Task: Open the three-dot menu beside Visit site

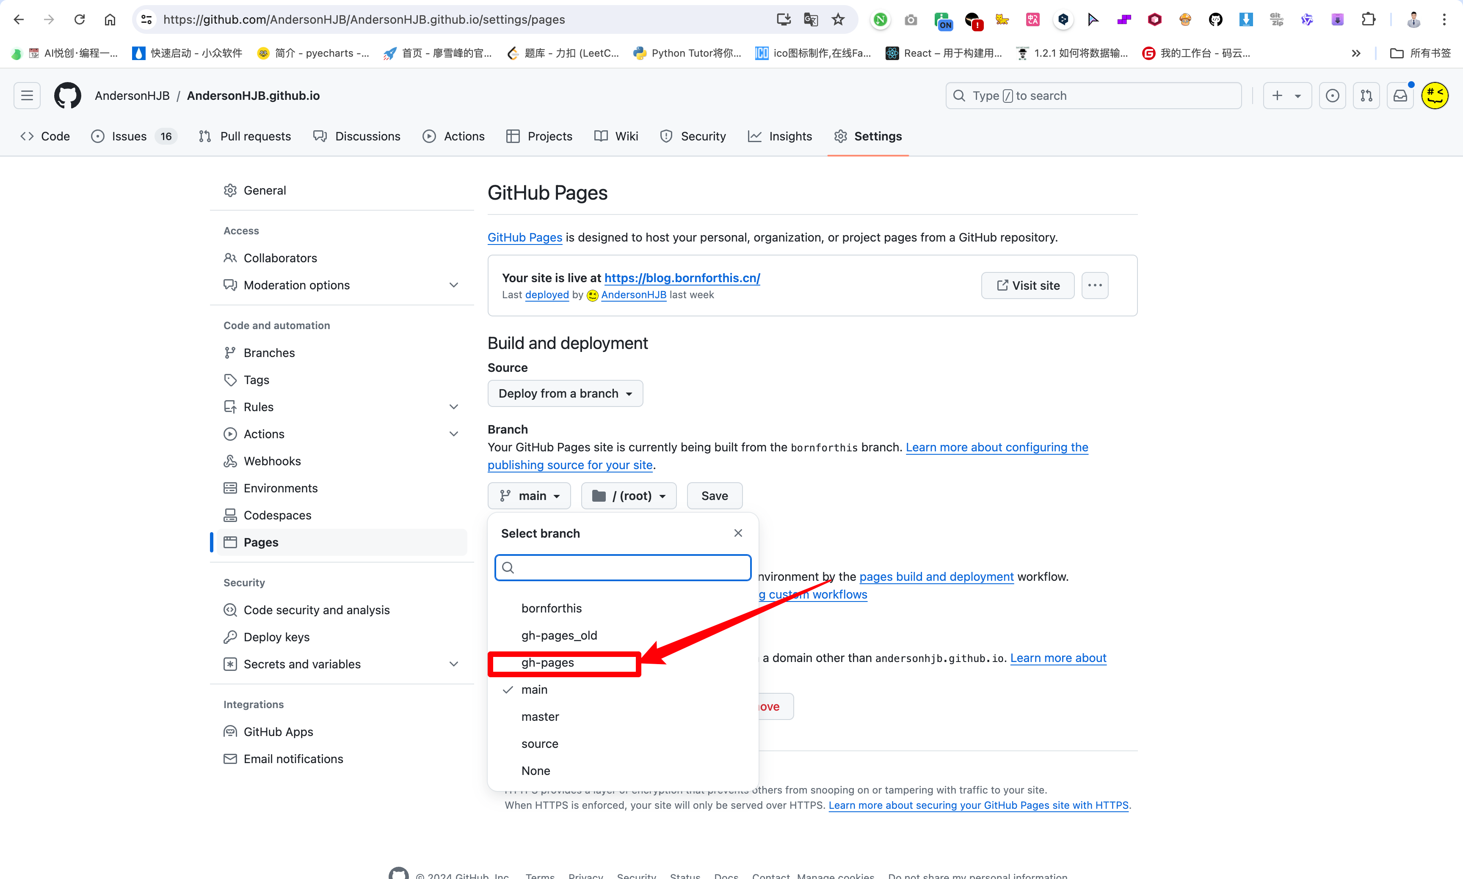Action: (1095, 286)
